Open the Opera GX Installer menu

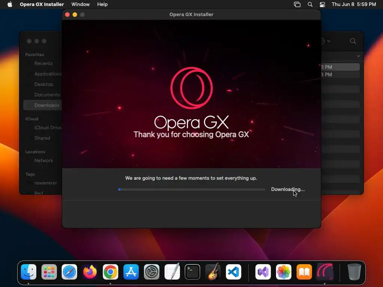(42, 4)
